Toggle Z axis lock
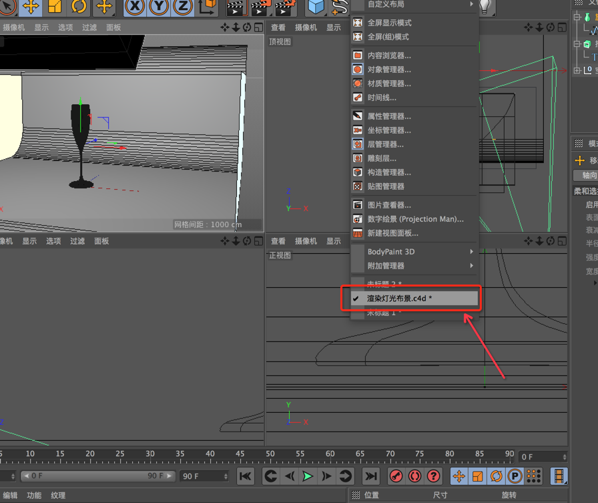598x503 pixels. click(183, 7)
